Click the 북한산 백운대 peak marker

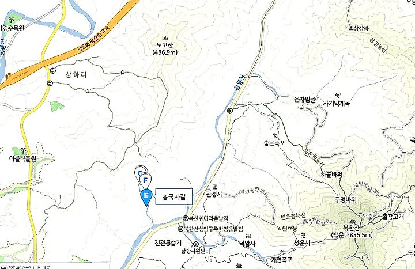(x=352, y=221)
